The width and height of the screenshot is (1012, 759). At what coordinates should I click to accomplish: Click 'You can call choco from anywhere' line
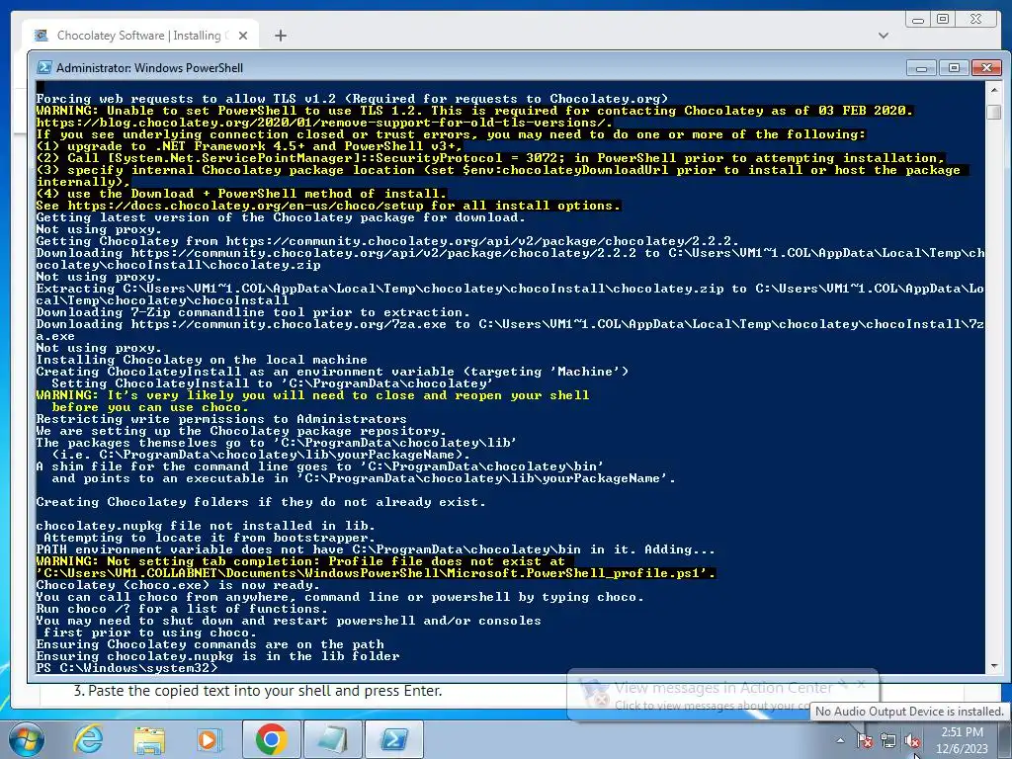click(x=340, y=597)
